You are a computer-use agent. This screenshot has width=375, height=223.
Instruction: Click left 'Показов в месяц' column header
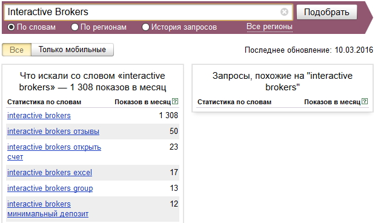pos(143,102)
